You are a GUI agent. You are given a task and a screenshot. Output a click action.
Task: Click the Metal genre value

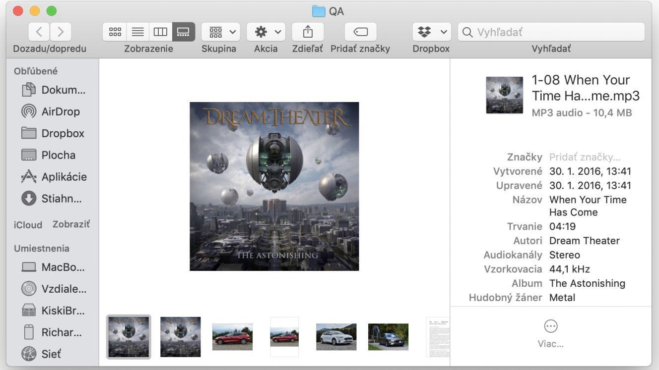tap(562, 298)
